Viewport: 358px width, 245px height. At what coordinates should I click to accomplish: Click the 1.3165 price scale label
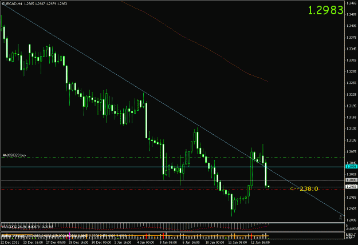pos(351,117)
